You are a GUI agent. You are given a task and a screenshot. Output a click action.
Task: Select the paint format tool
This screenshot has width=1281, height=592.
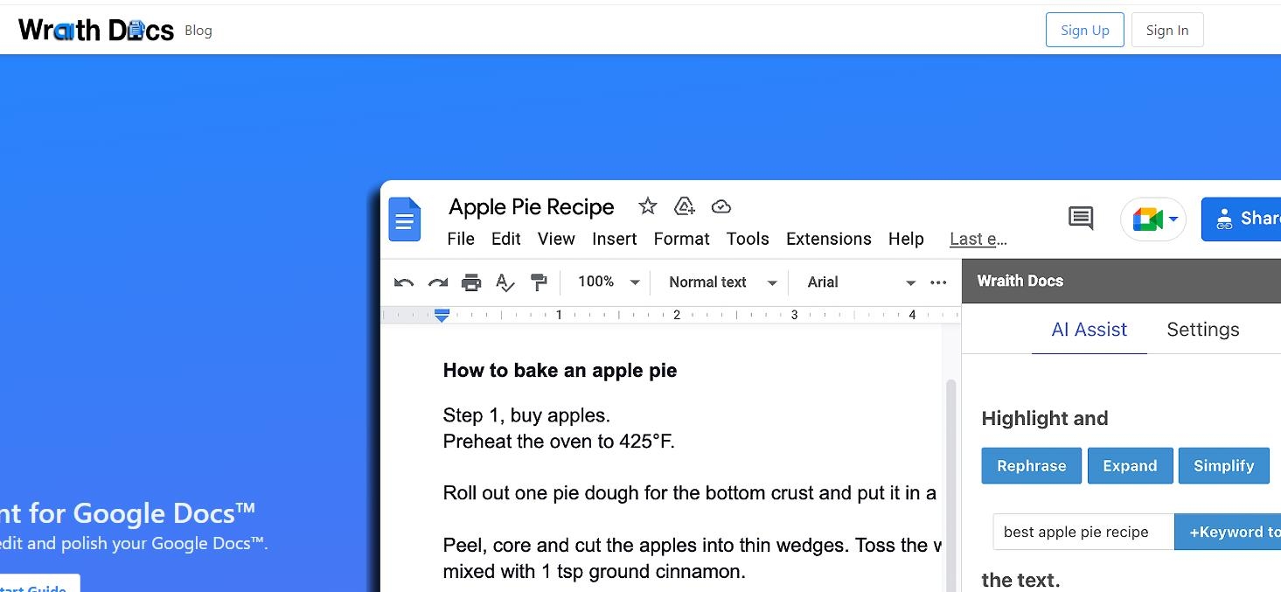[539, 282]
